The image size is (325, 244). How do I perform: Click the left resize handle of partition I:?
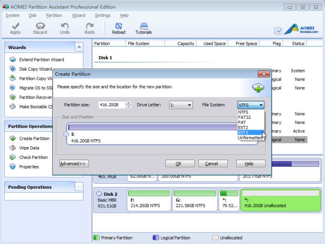tap(66, 134)
